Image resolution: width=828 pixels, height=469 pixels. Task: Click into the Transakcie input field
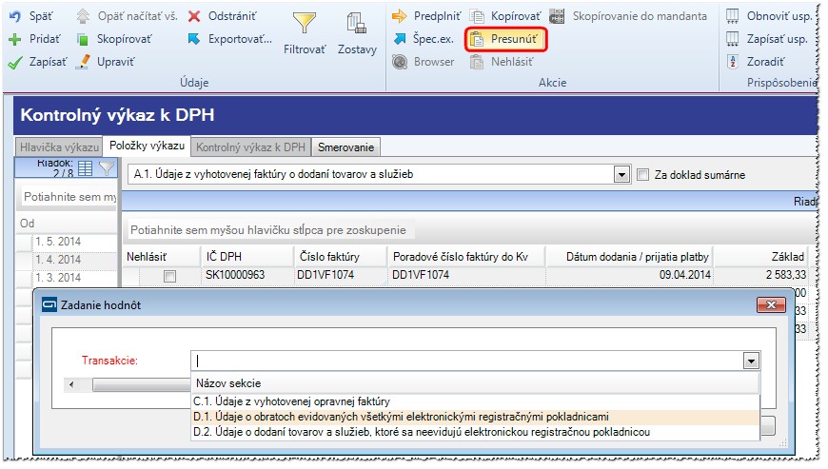pos(467,361)
